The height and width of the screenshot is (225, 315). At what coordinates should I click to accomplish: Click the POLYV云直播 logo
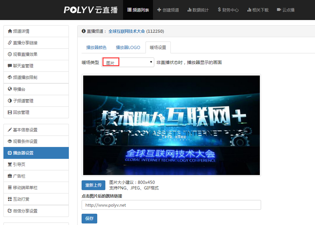click(91, 10)
